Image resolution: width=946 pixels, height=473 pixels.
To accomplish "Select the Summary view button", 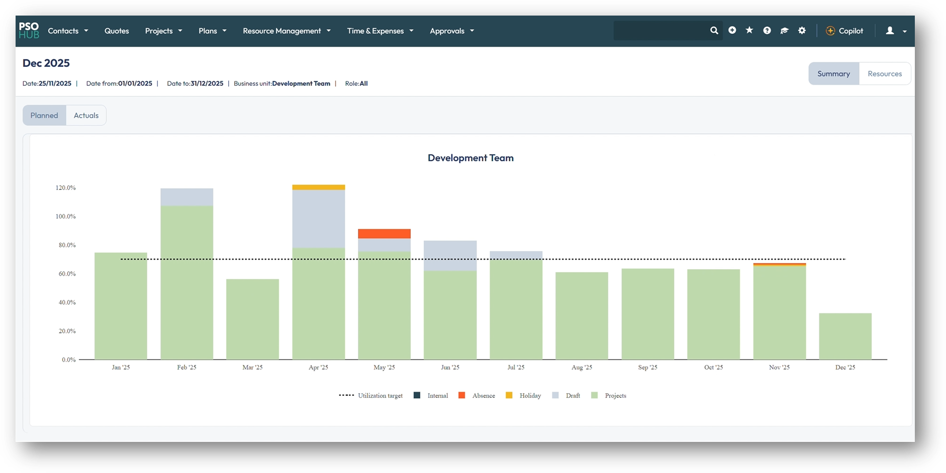I will coord(833,74).
